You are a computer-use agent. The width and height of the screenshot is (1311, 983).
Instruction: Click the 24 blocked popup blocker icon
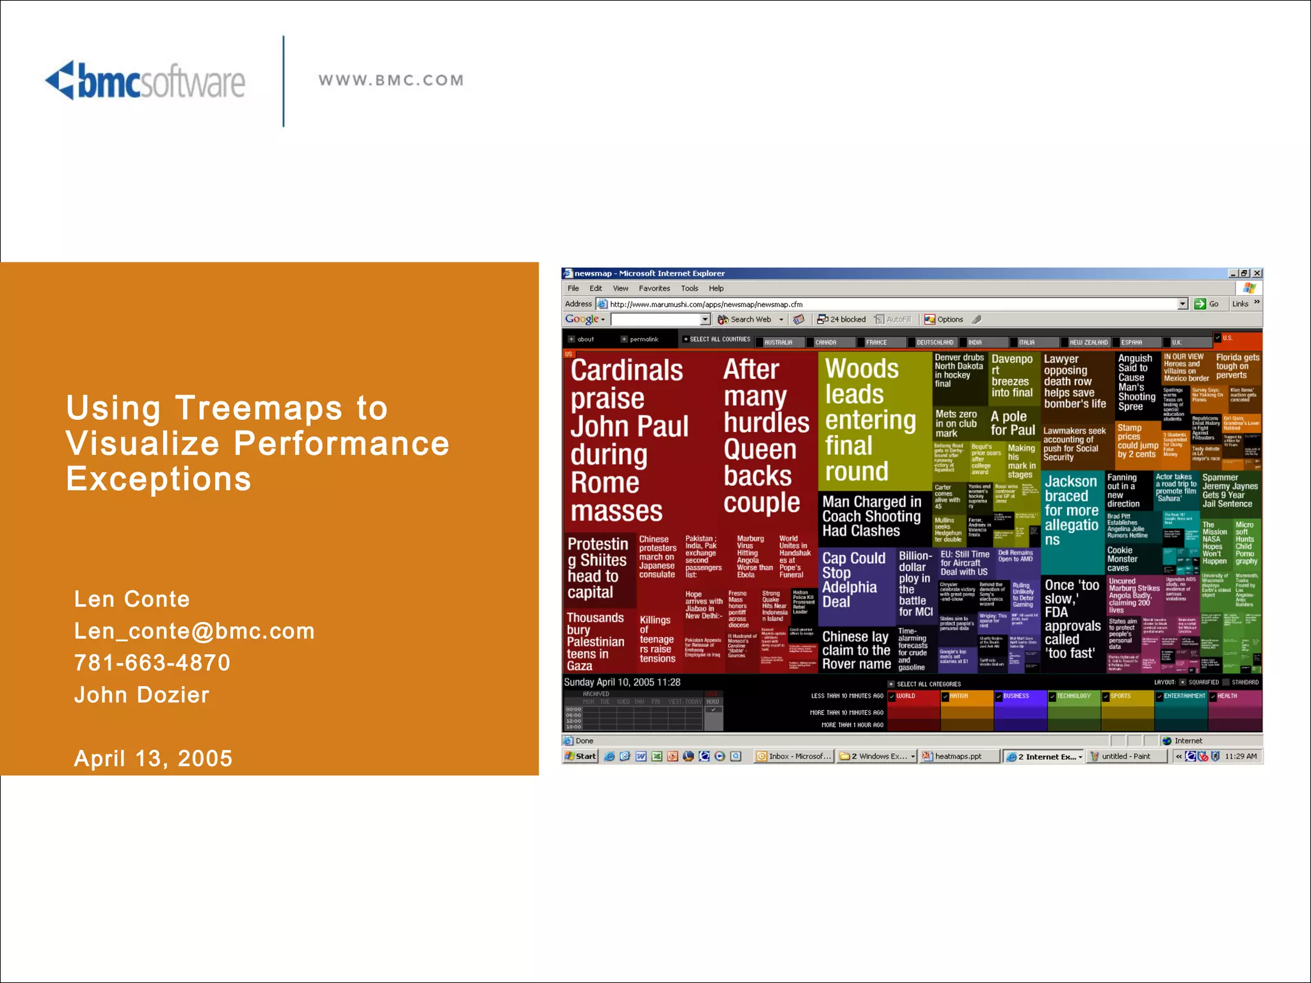click(823, 319)
